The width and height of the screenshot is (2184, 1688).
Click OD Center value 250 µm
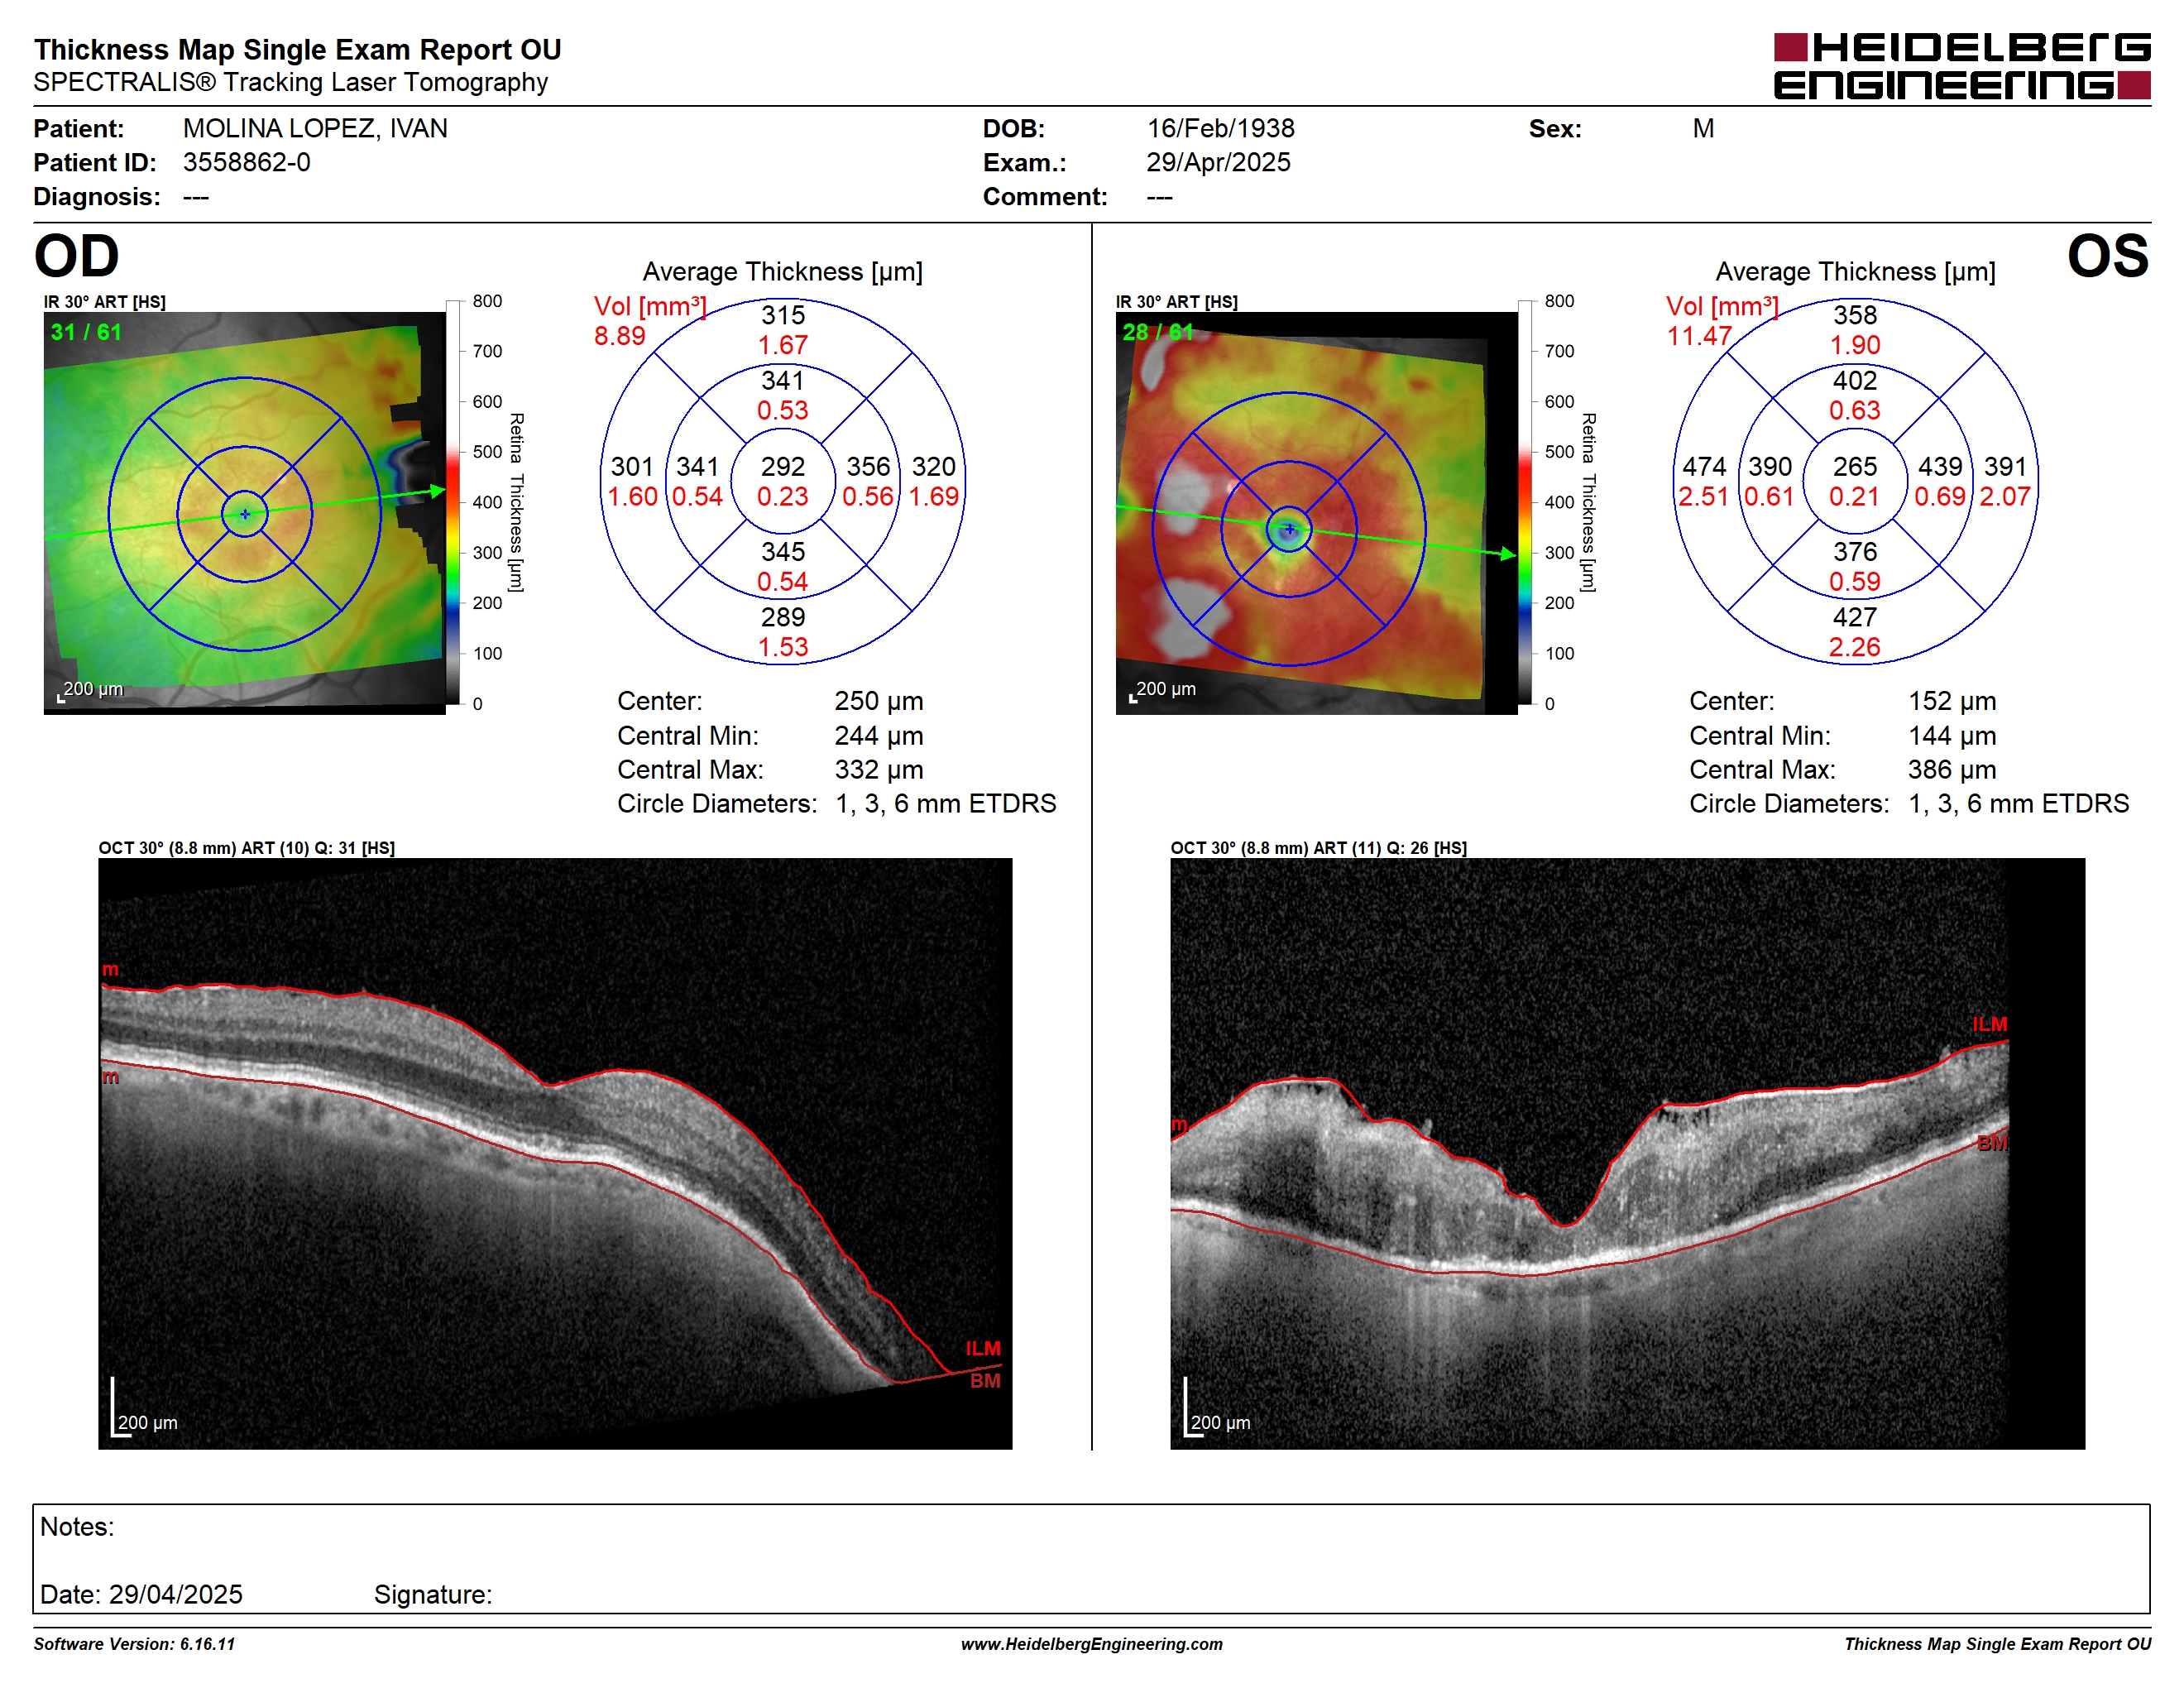[x=879, y=701]
